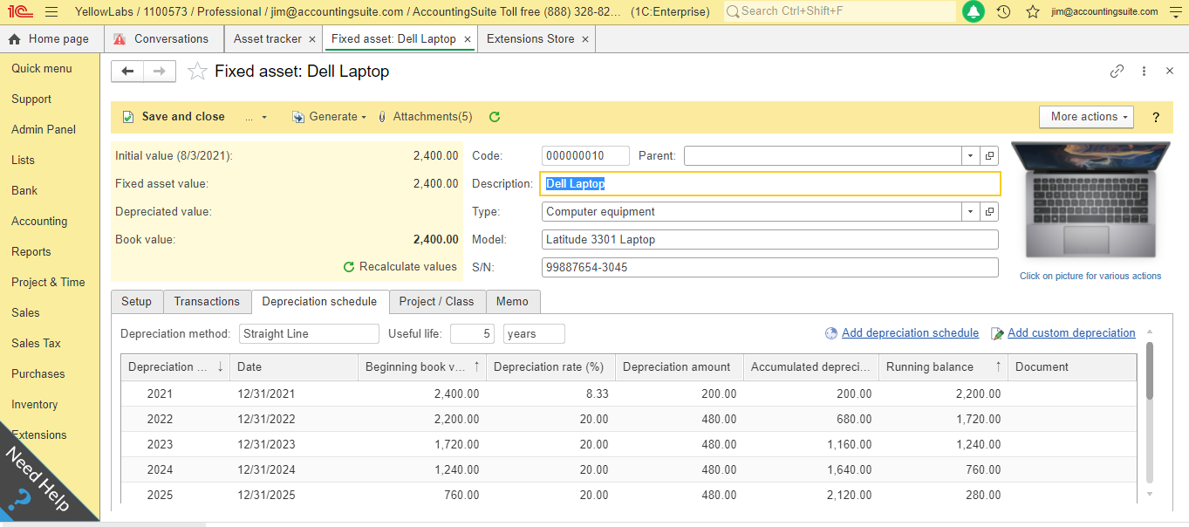Close the Asset tracker tab
This screenshot has width=1189, height=527.
click(312, 39)
